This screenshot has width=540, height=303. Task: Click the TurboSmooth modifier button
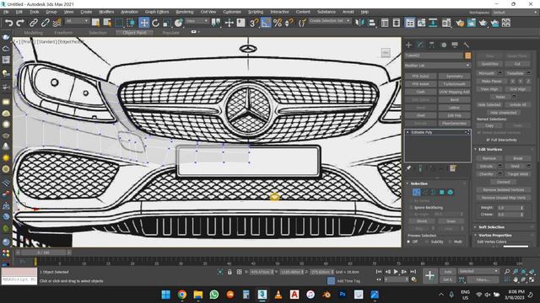tap(454, 84)
